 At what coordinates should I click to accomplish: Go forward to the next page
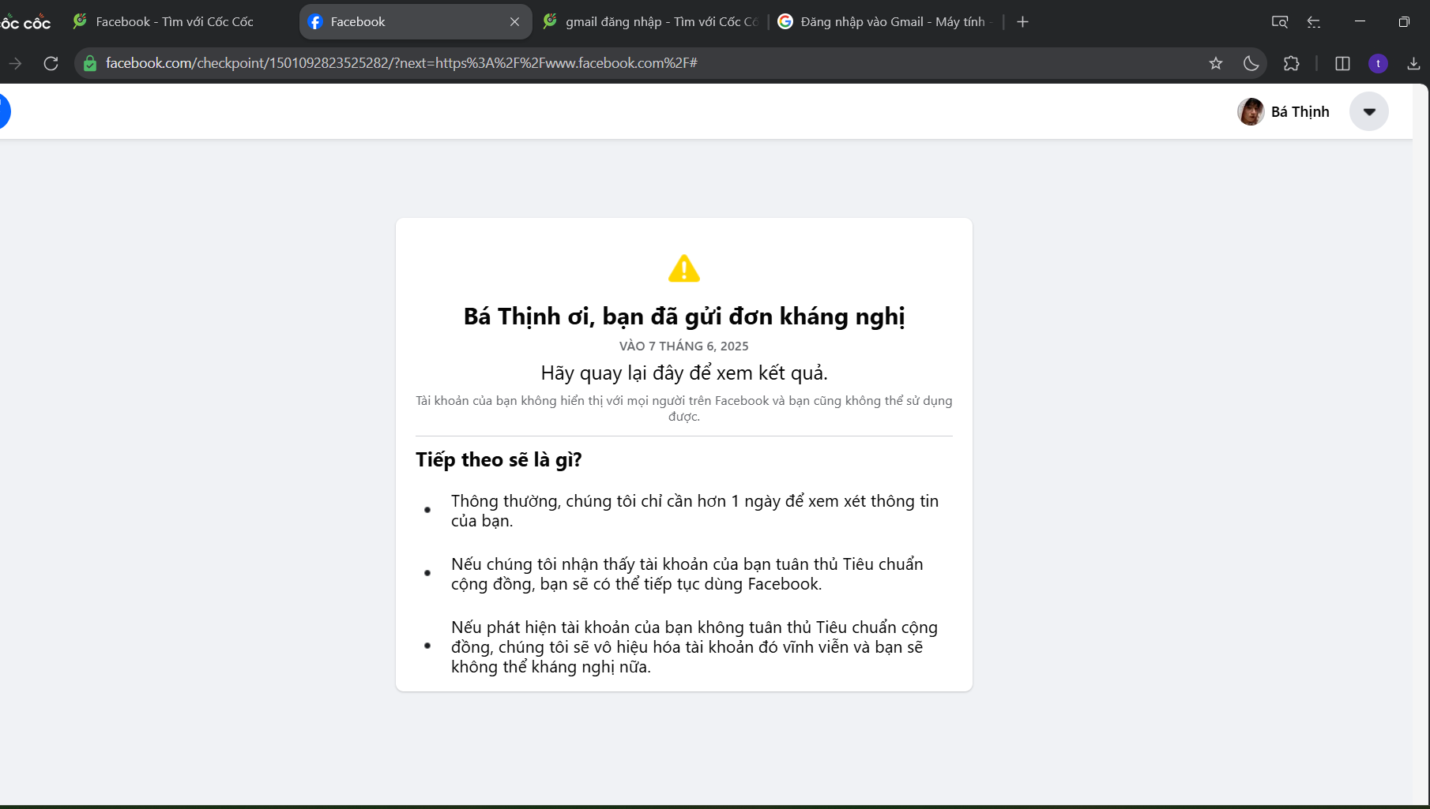(15, 63)
